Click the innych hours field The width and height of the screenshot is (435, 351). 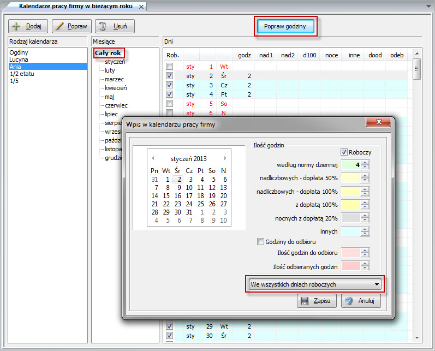pyautogui.click(x=350, y=231)
